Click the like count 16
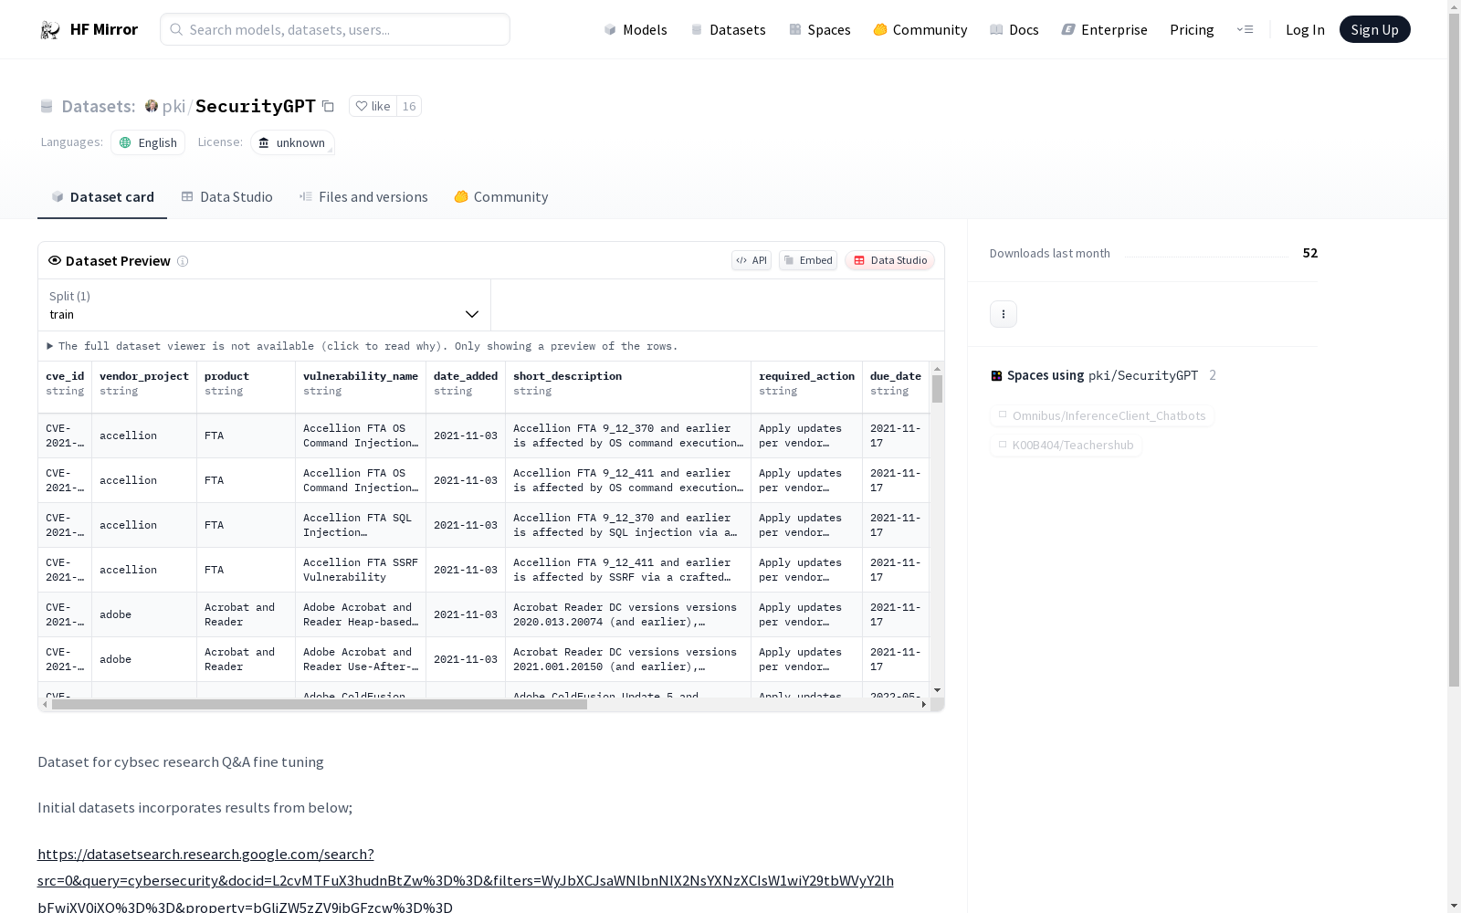 (x=409, y=106)
